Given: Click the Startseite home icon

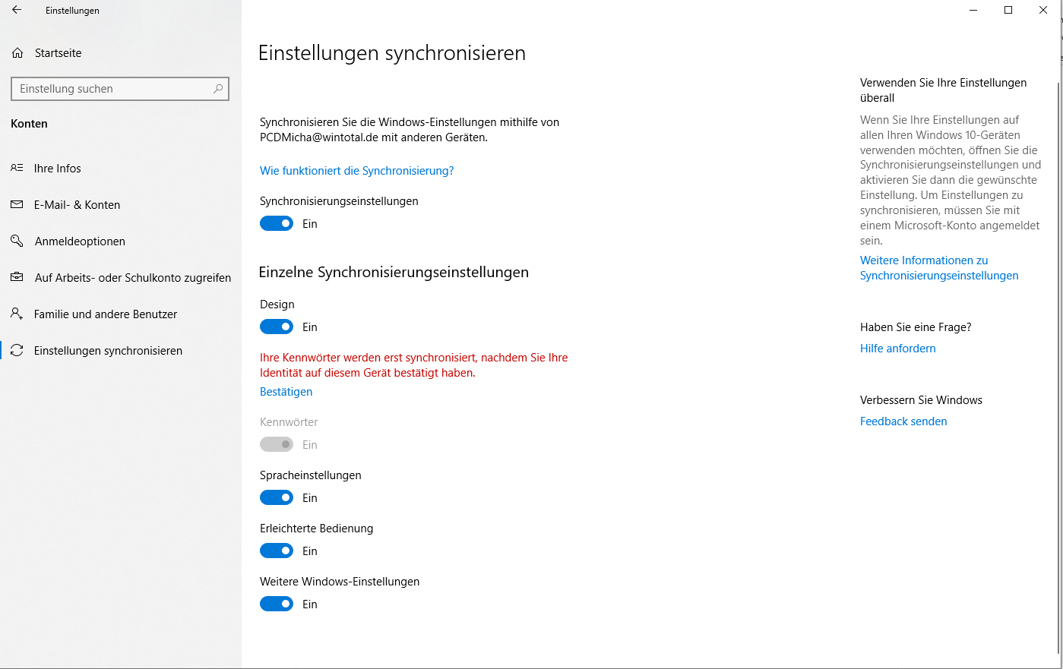Looking at the screenshot, I should coord(17,53).
